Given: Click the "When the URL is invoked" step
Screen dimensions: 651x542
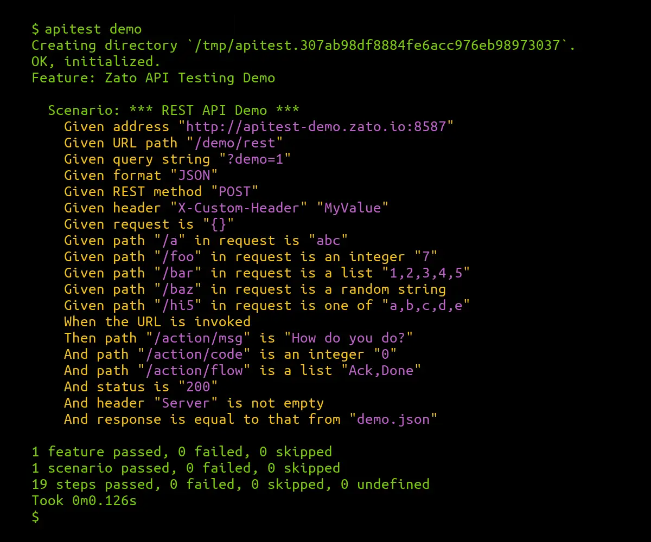Looking at the screenshot, I should (157, 322).
